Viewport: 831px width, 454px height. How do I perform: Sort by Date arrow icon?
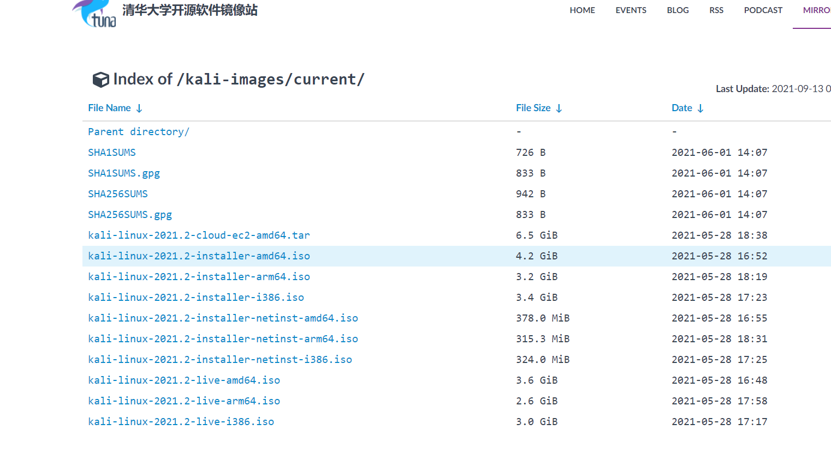pos(701,108)
